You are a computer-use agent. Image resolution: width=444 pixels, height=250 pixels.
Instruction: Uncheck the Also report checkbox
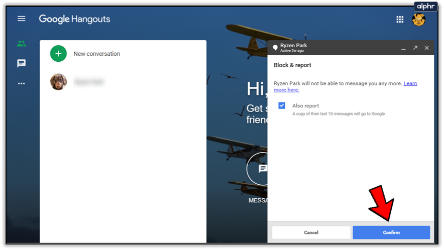coord(281,105)
